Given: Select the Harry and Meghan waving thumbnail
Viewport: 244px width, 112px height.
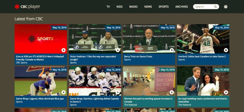Looking at the screenshot, I should click(203, 81).
